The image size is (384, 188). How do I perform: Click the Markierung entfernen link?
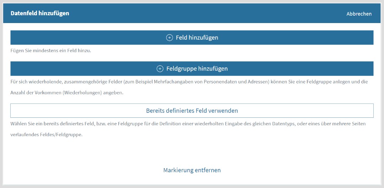192,170
